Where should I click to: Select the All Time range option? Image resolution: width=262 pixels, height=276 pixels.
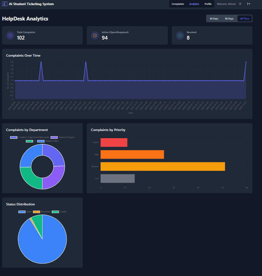coord(244,18)
